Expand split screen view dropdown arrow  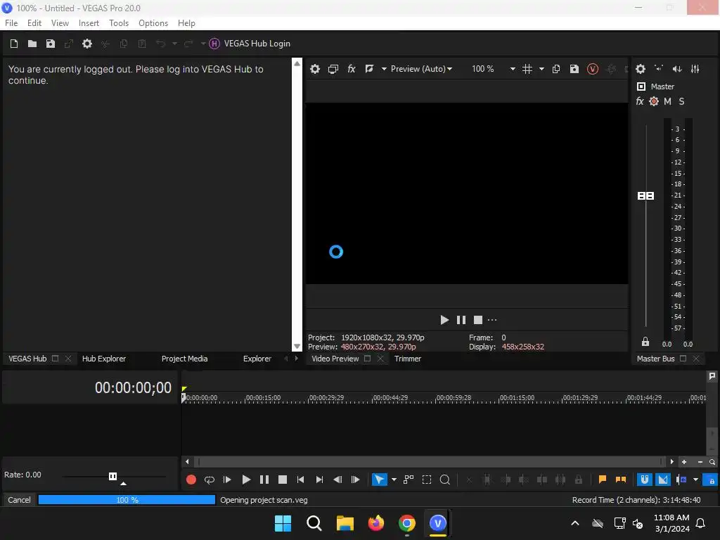pos(384,69)
